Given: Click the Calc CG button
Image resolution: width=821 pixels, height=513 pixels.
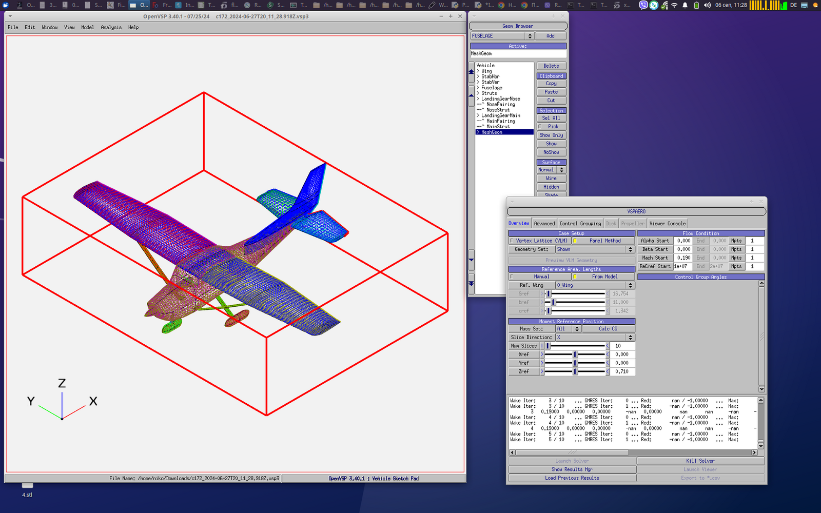Looking at the screenshot, I should [x=608, y=329].
